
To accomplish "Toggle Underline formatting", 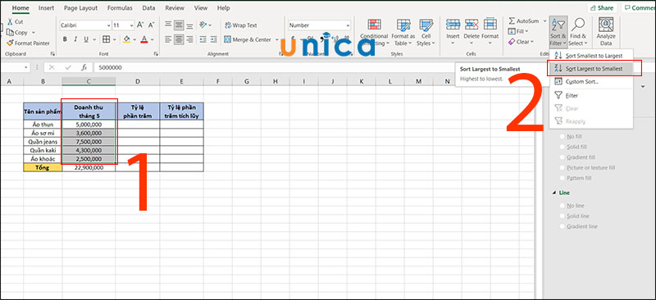I will [x=86, y=39].
